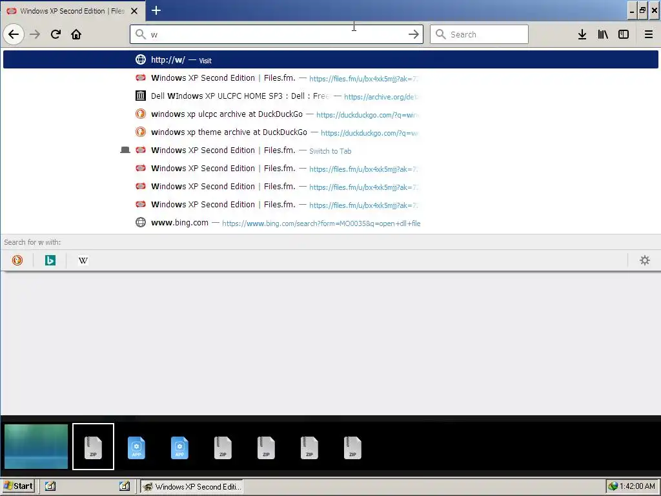661x496 pixels.
Task: Toggle the sidebar view icon
Action: (x=624, y=34)
